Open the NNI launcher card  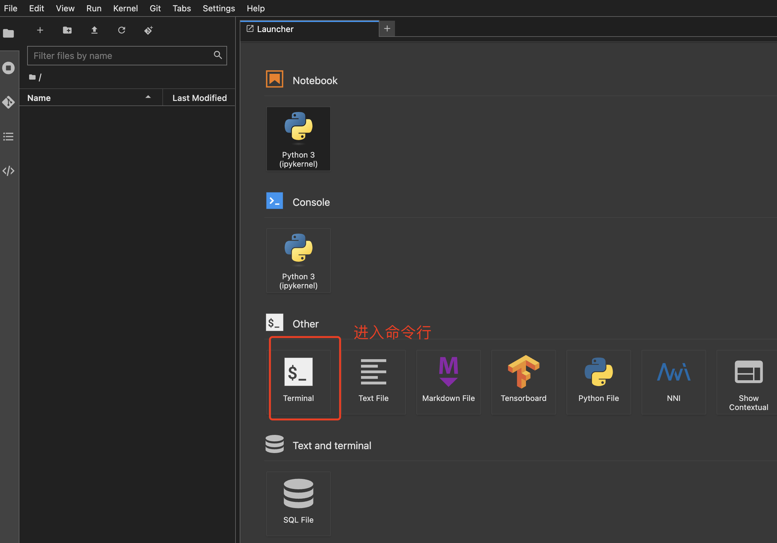click(673, 381)
